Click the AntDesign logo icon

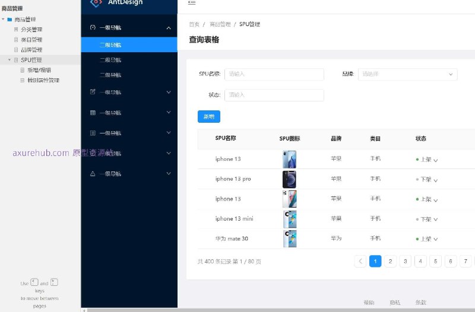(96, 2)
